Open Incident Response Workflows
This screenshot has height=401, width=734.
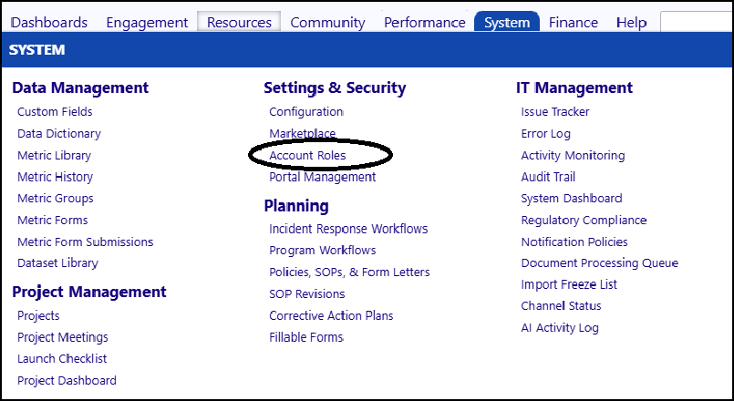tap(348, 229)
